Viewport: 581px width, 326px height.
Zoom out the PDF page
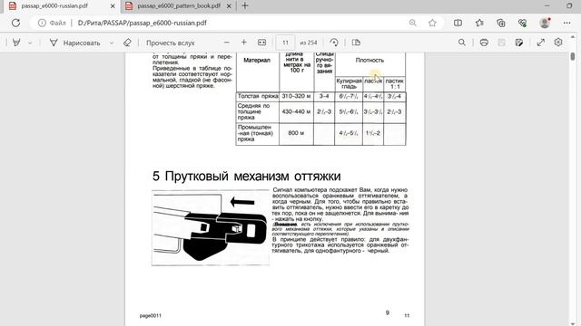pos(227,43)
